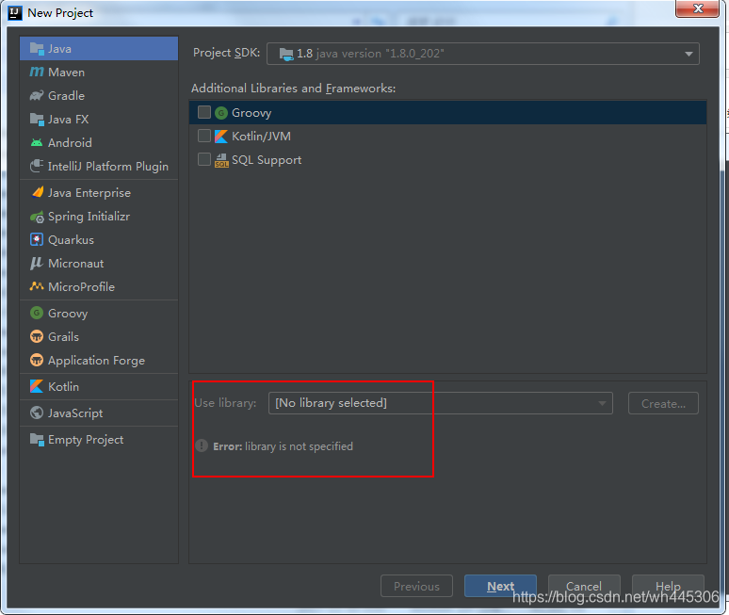Image resolution: width=729 pixels, height=615 pixels.
Task: Select Micronaut in project types
Action: pyautogui.click(x=99, y=263)
